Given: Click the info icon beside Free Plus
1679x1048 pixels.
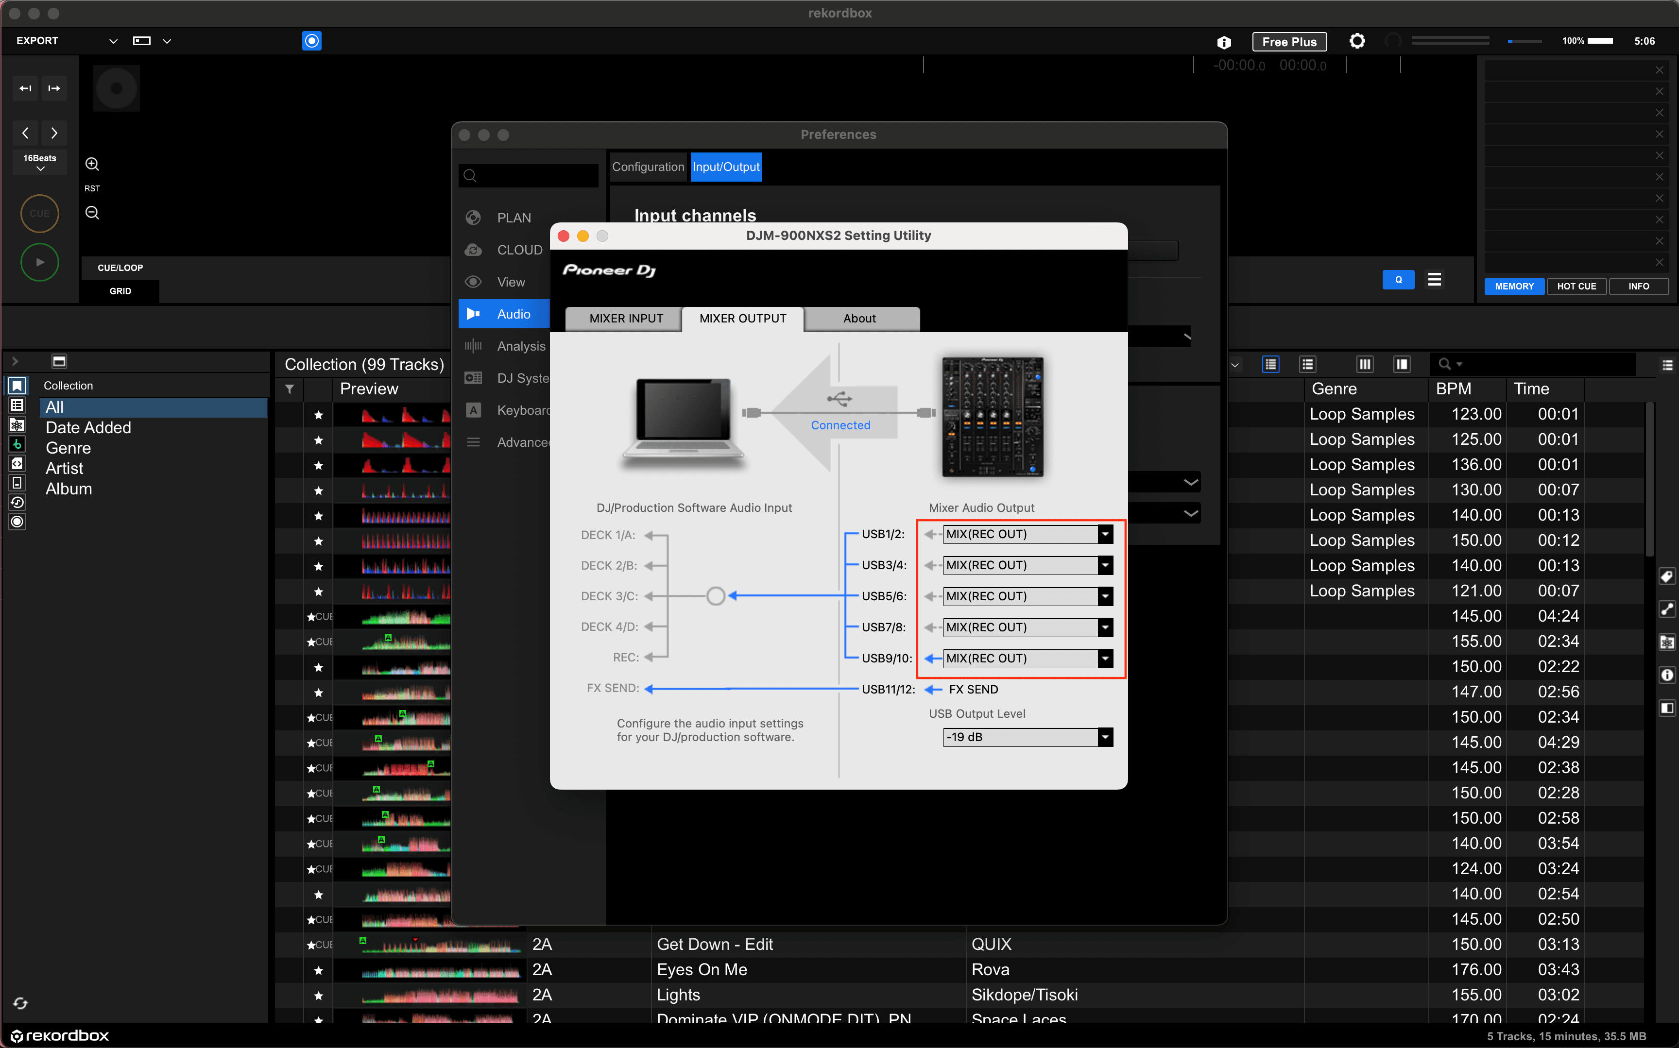Looking at the screenshot, I should tap(1224, 42).
